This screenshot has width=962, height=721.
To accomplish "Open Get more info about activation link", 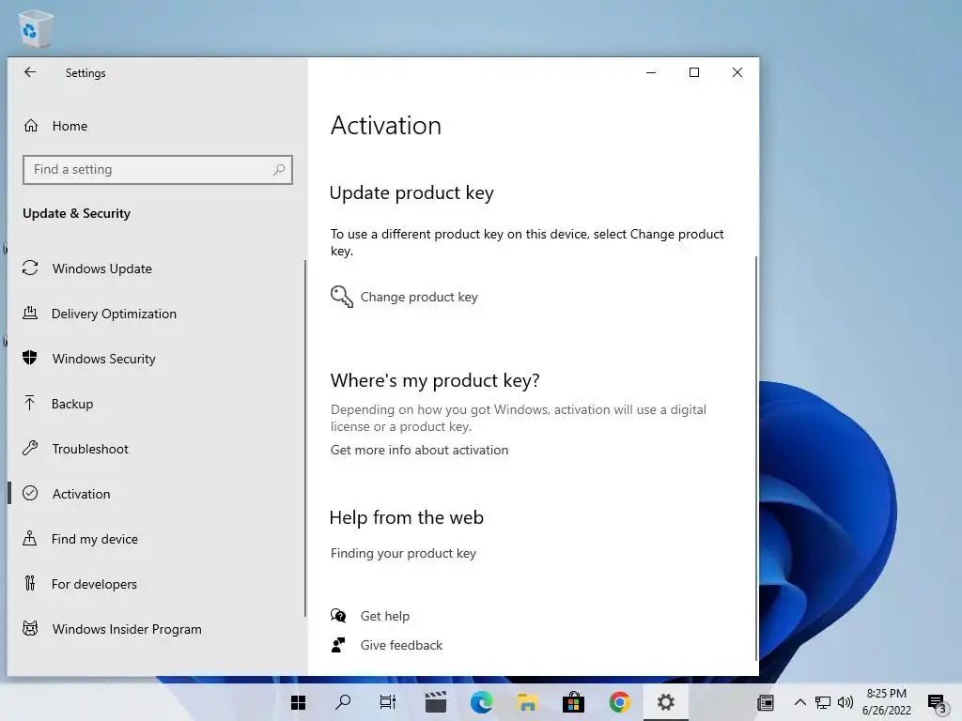I will click(419, 450).
